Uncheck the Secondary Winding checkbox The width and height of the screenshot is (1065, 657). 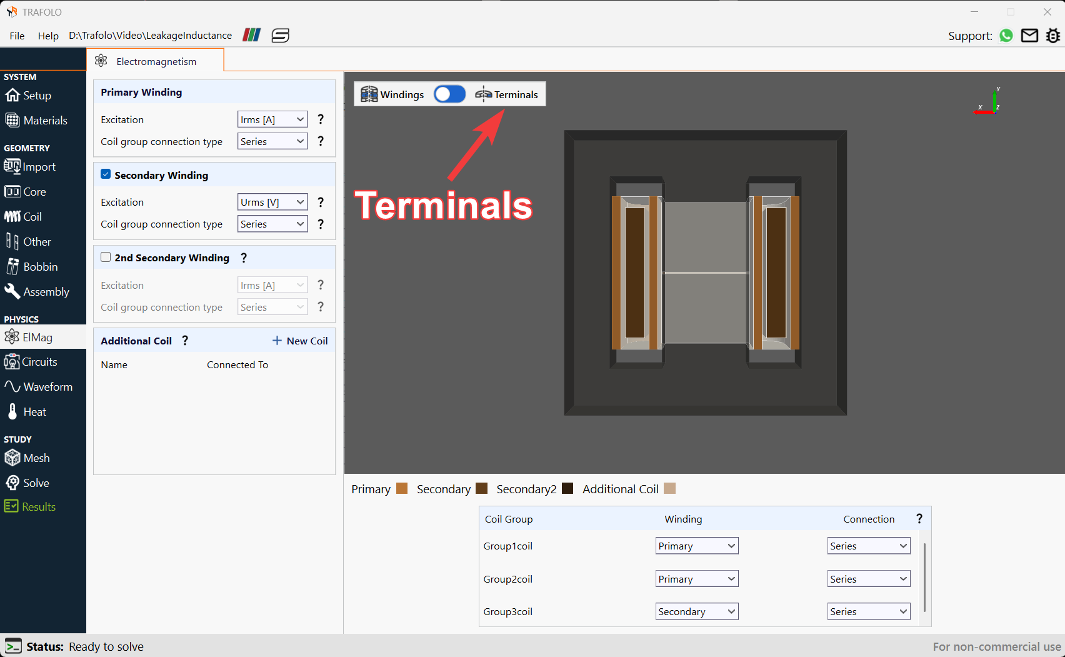tap(106, 174)
